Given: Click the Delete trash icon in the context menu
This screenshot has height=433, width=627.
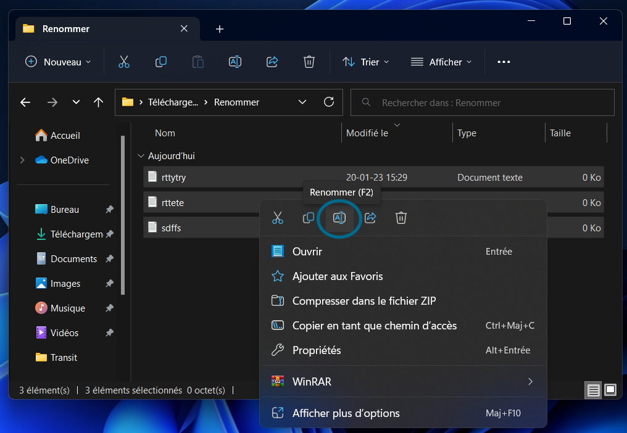Looking at the screenshot, I should (x=401, y=218).
